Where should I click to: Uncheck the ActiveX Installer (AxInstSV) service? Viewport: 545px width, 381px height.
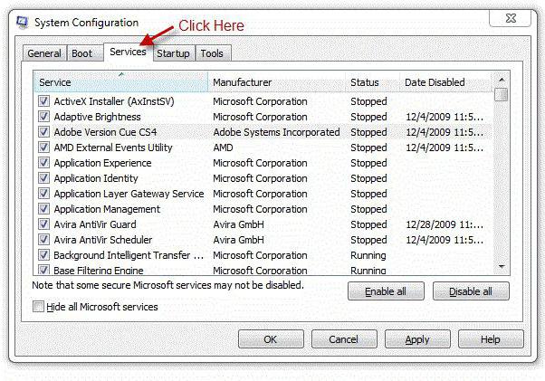tap(43, 101)
